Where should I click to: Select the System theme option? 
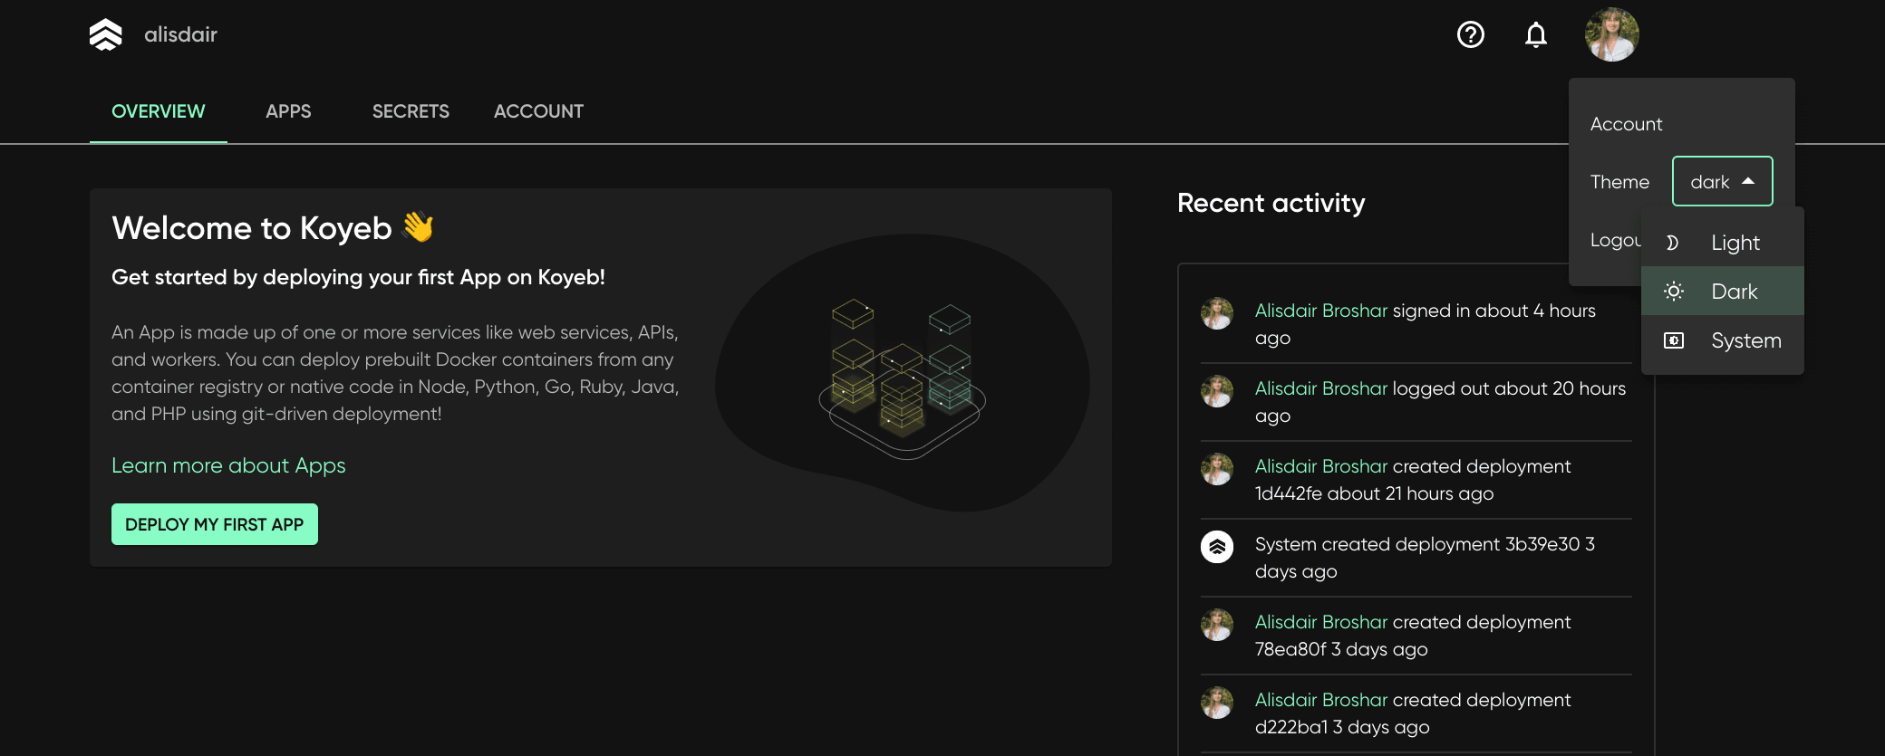click(1745, 340)
